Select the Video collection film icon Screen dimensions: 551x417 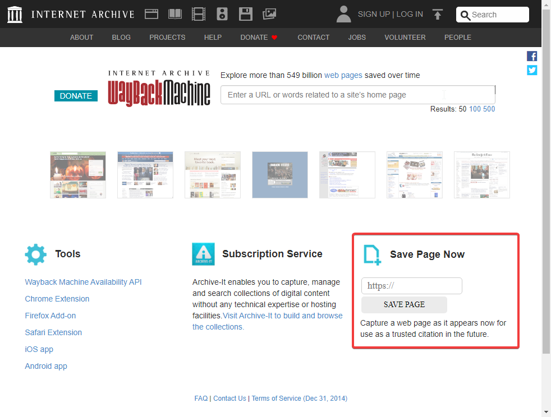pyautogui.click(x=198, y=13)
